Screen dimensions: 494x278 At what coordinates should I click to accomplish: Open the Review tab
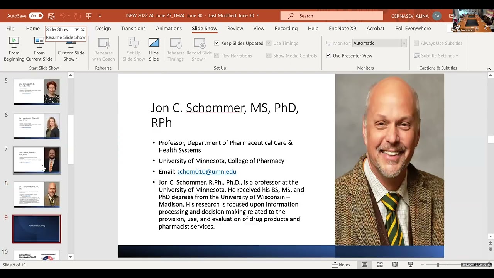(x=235, y=29)
